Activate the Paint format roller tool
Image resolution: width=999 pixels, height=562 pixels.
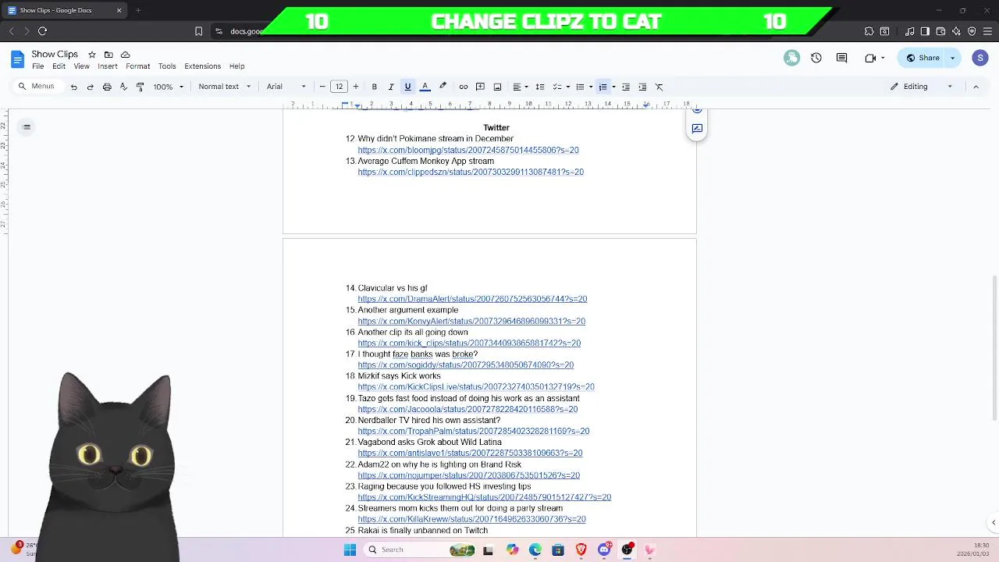pos(140,87)
